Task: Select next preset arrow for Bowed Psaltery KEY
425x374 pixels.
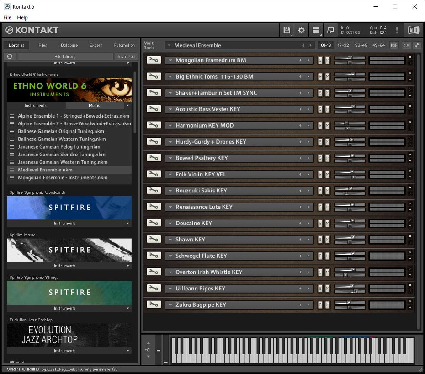Action: [308, 158]
